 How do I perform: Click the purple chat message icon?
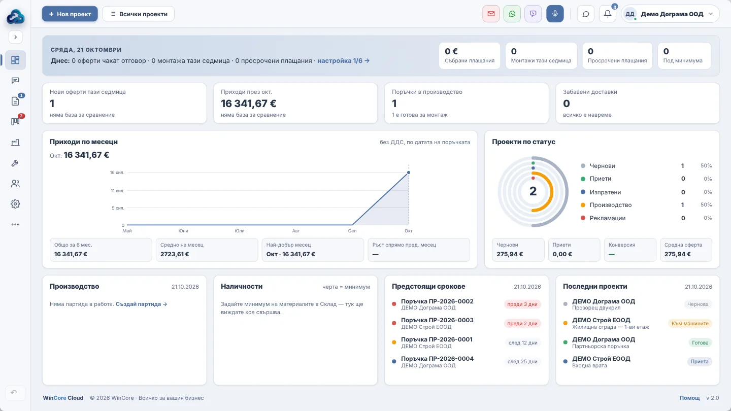tap(533, 14)
